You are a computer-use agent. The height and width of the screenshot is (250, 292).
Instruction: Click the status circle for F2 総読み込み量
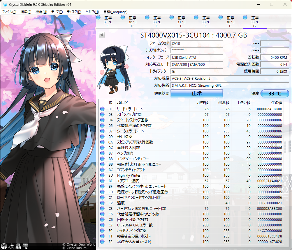point(102,242)
